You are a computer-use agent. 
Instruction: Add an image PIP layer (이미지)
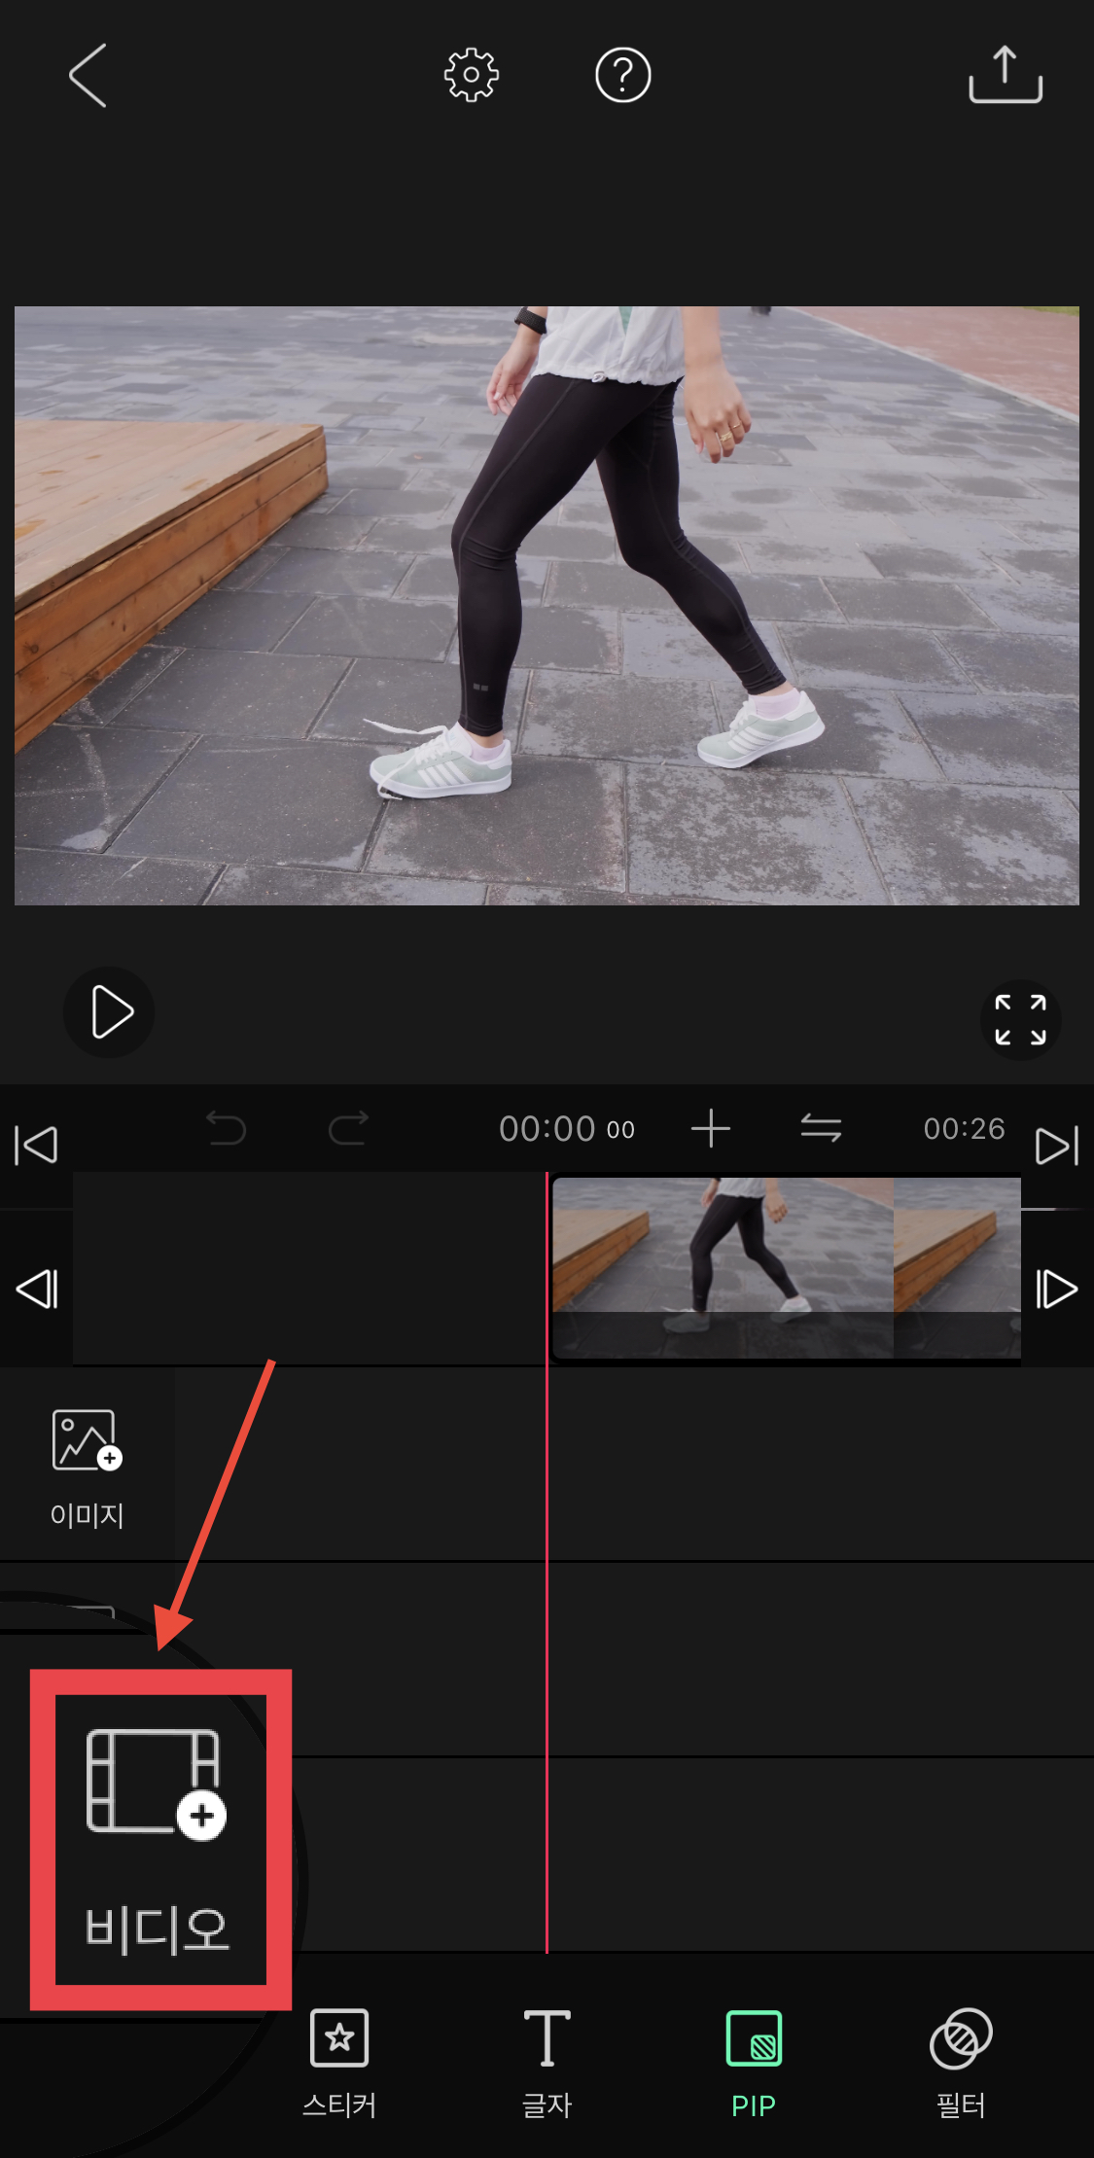point(87,1468)
